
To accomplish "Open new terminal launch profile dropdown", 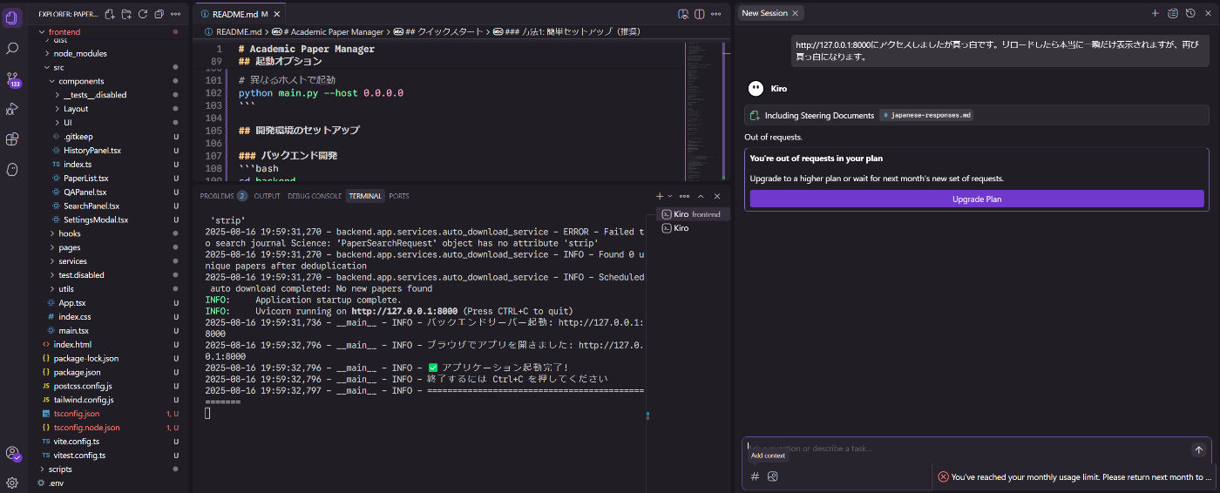I will pos(669,196).
